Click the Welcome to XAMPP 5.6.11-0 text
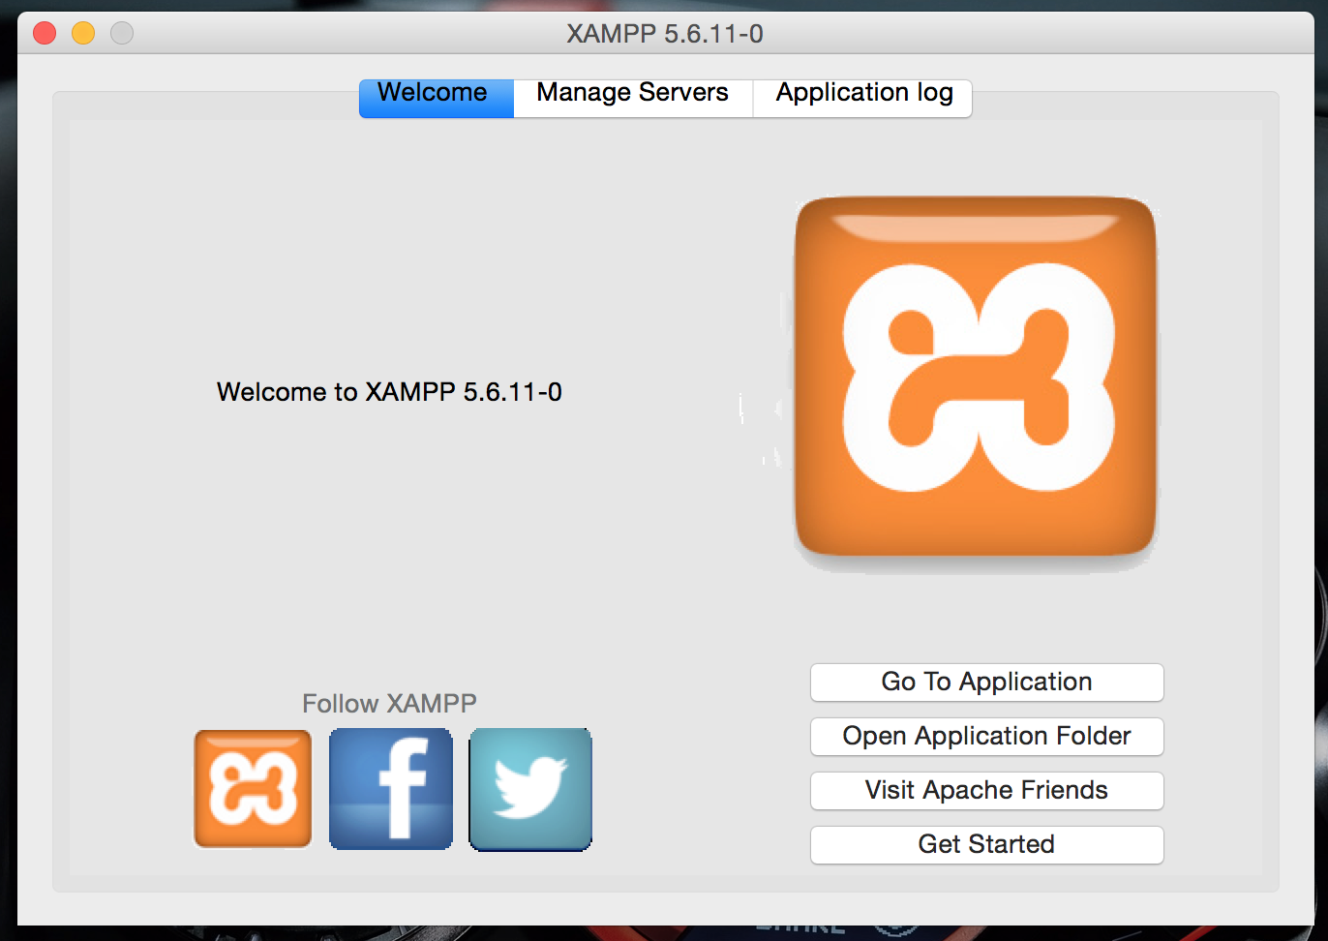The image size is (1328, 941). point(389,392)
